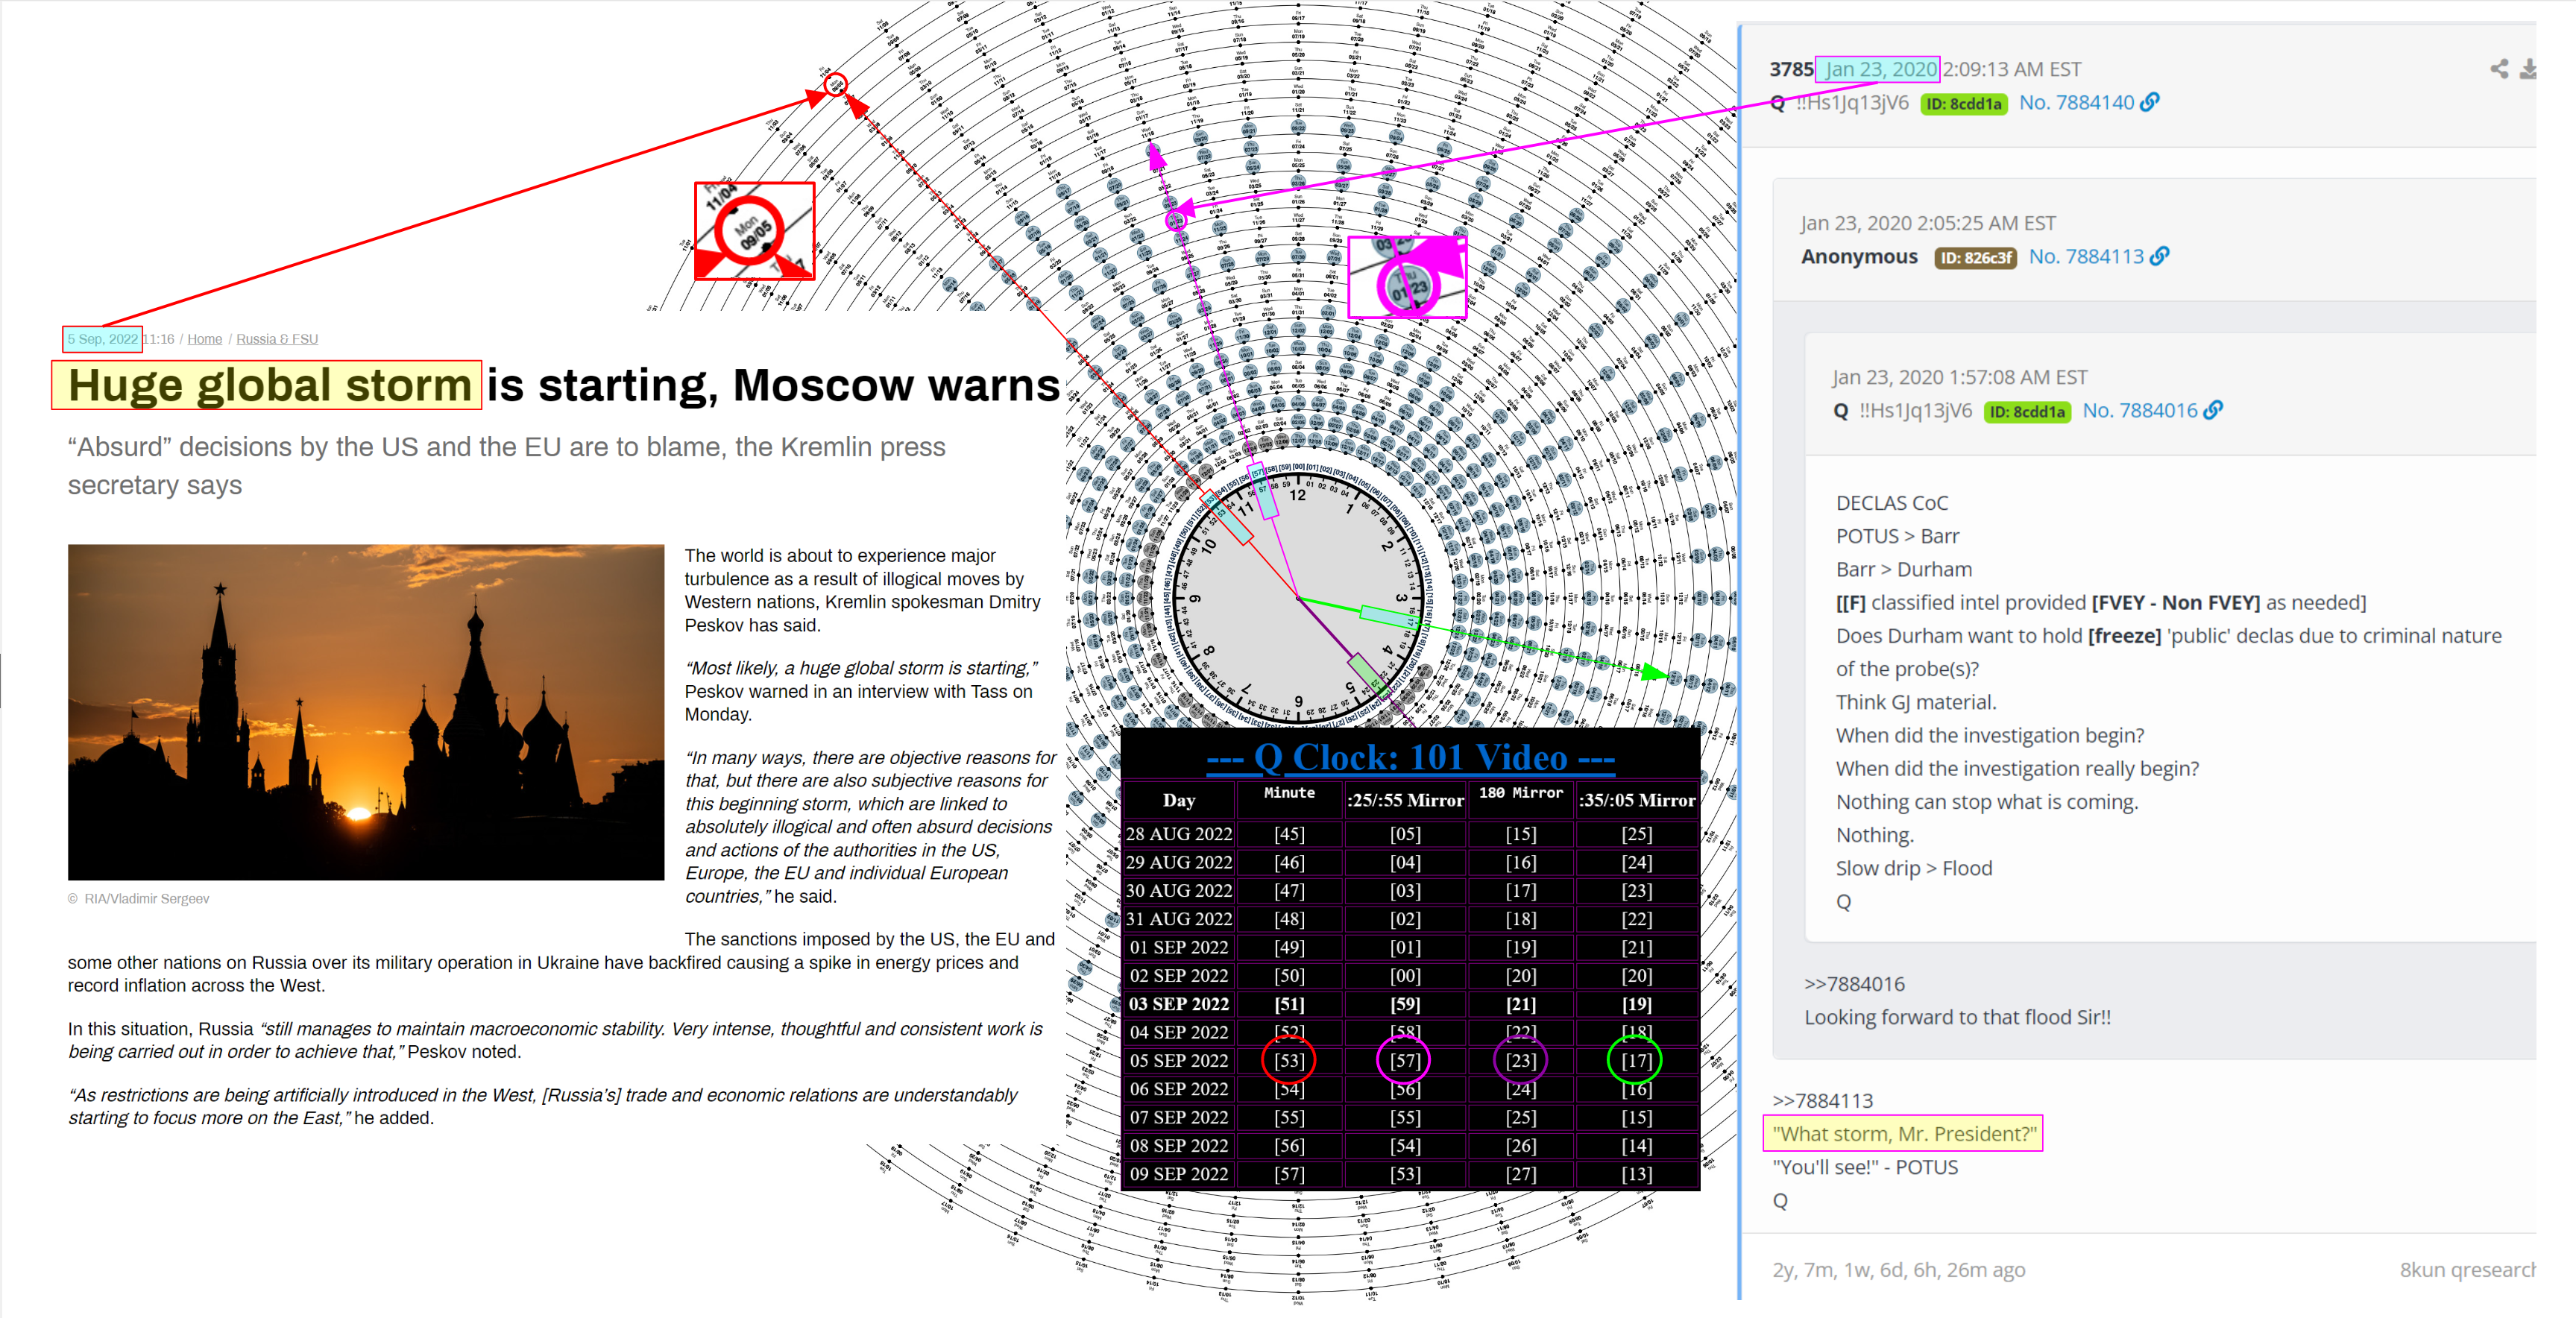Click the '"What storm, Mr. President?"' line
2576x1318 pixels.
[1904, 1134]
